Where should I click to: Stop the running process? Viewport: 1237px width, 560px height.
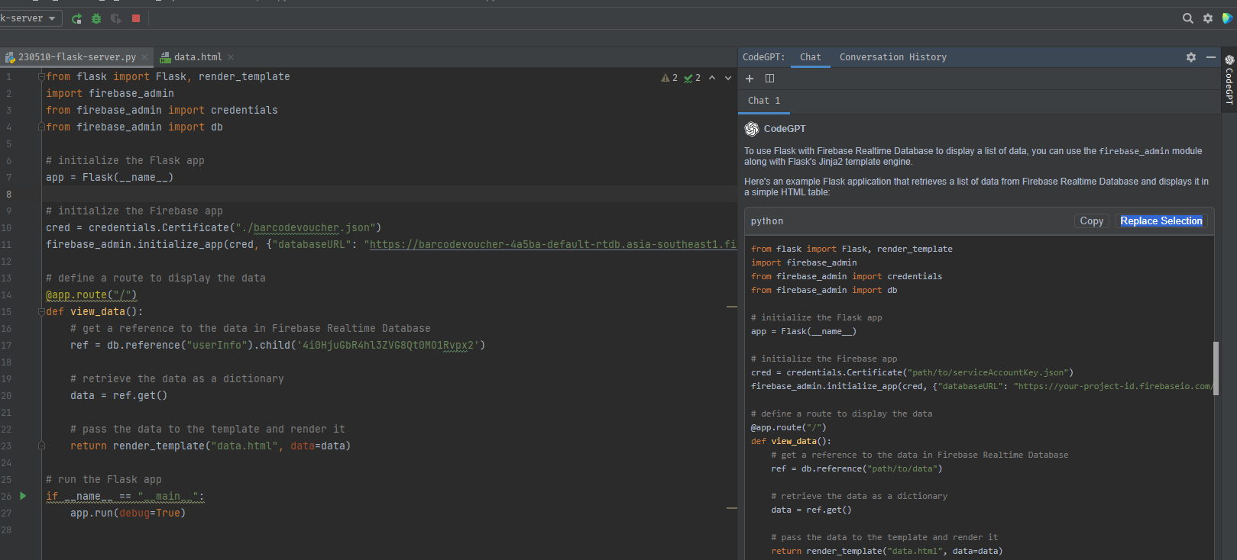(x=136, y=18)
